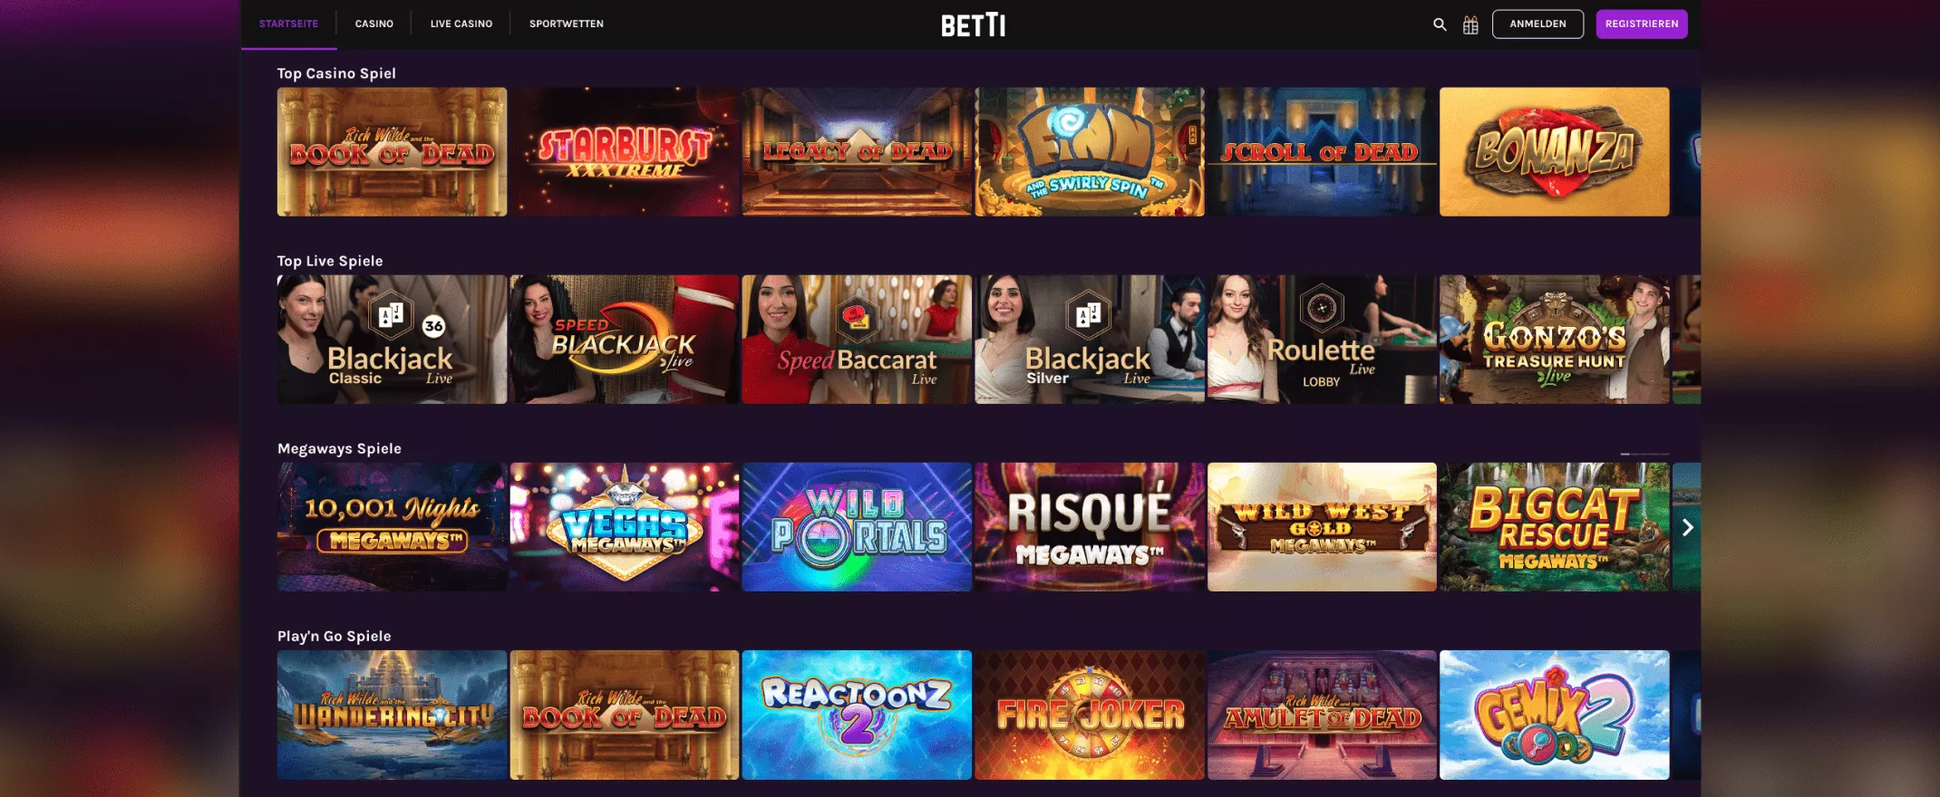Select Reactoonz 2 game tile
1940x797 pixels.
pos(857,715)
